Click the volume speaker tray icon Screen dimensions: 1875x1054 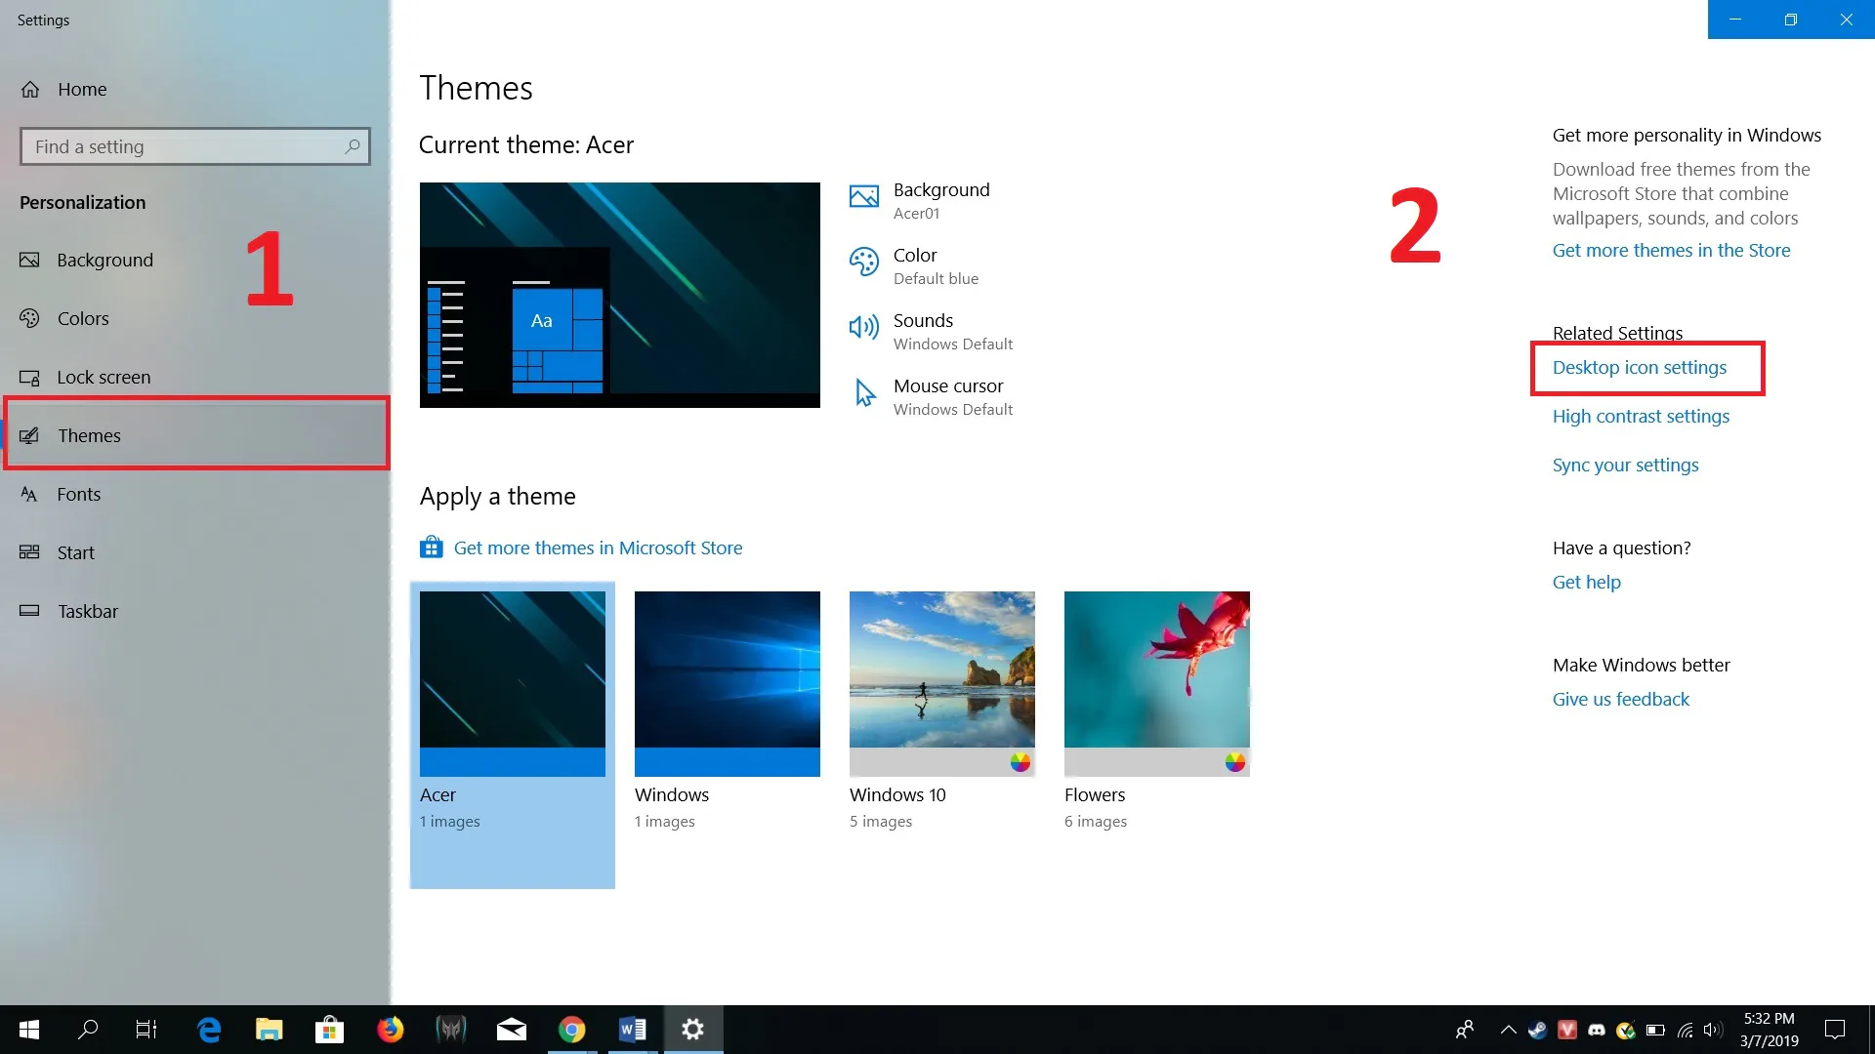(1713, 1030)
